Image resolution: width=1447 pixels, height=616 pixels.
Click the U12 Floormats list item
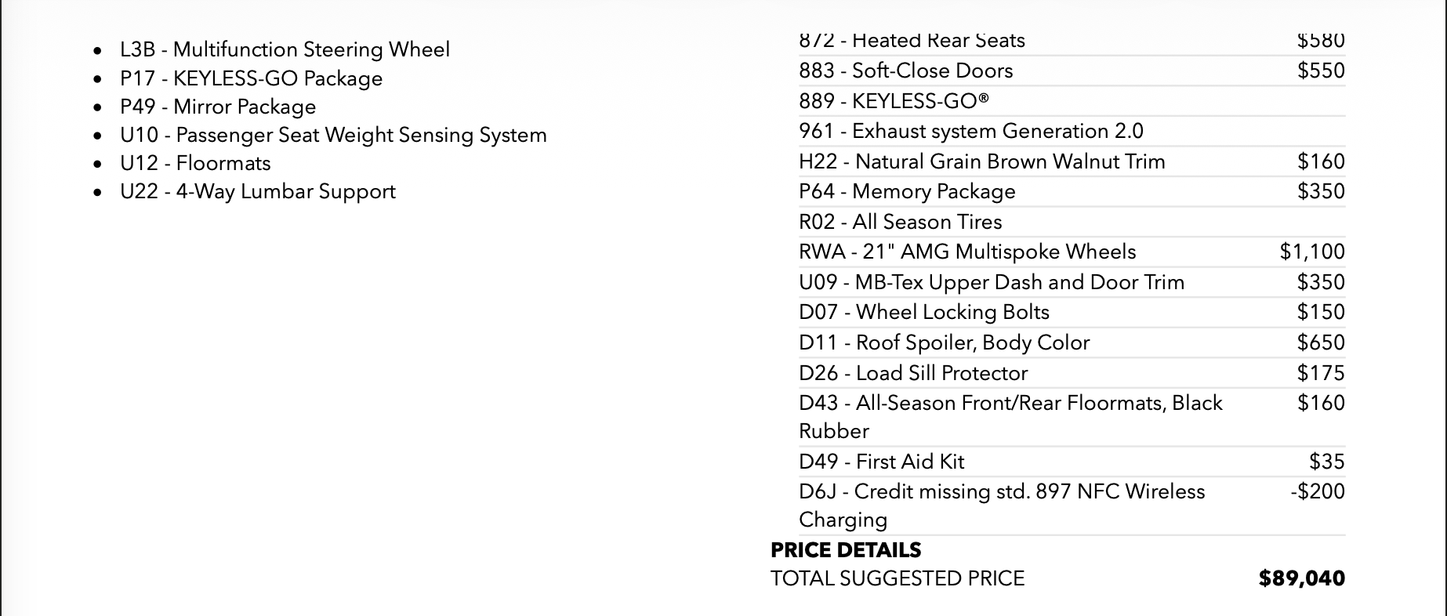pyautogui.click(x=195, y=163)
